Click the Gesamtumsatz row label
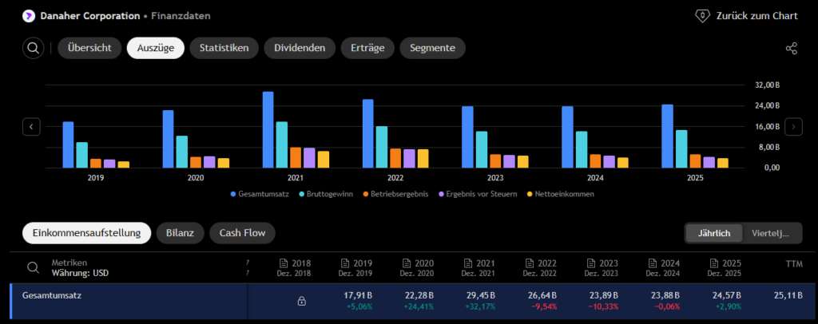The height and width of the screenshot is (324, 818). point(52,295)
